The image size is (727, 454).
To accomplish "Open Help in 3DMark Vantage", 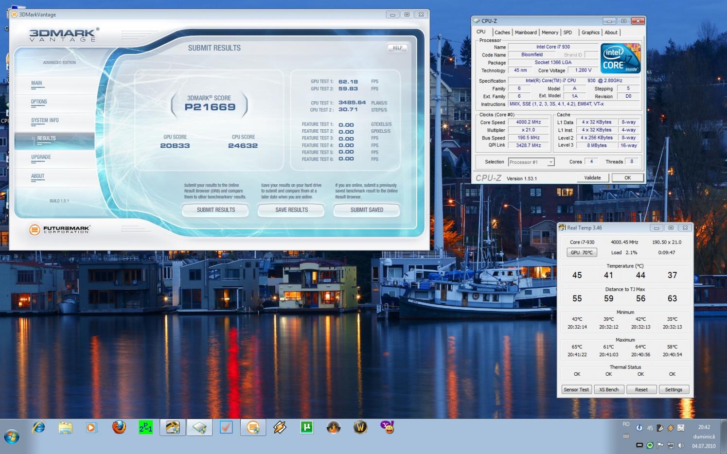I will tap(397, 48).
